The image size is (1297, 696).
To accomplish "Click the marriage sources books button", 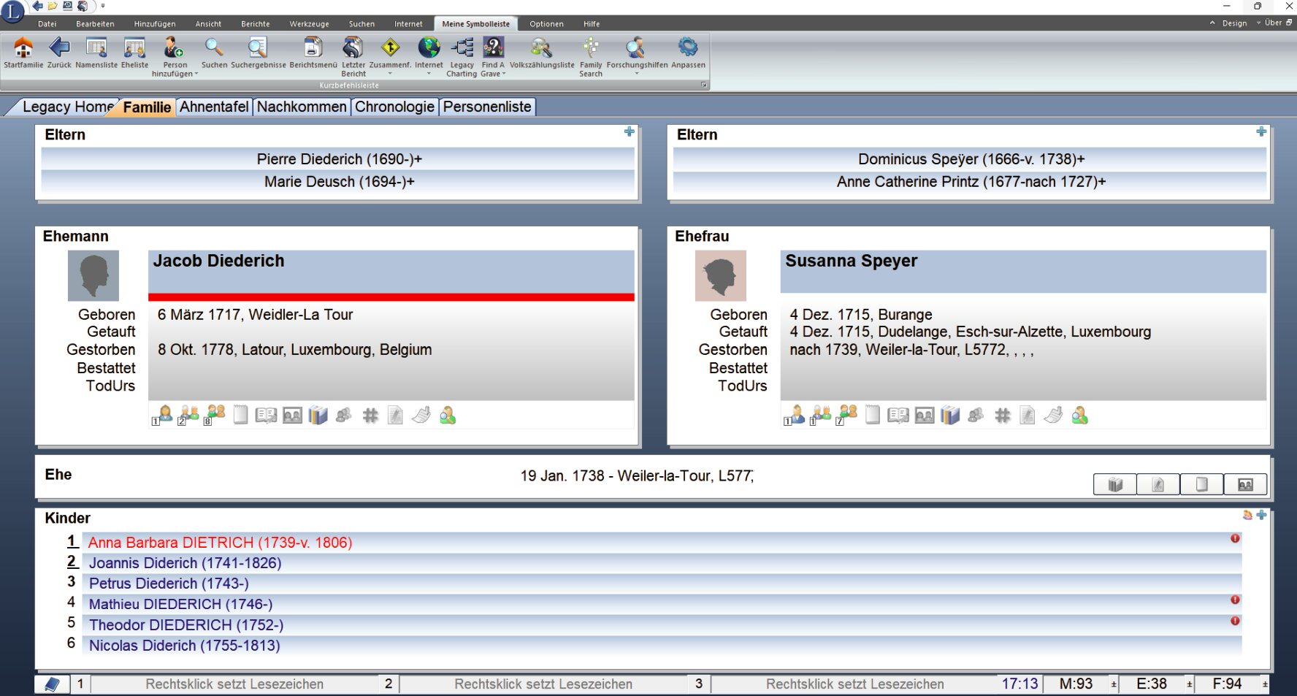I will click(1114, 484).
